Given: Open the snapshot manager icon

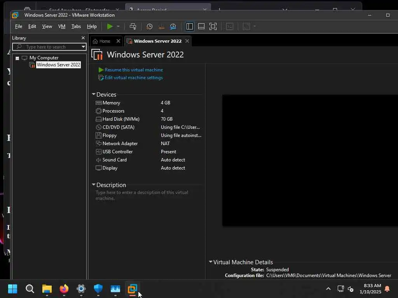Looking at the screenshot, I should pos(173,26).
